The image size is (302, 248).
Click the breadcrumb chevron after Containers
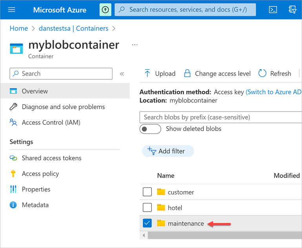114,29
